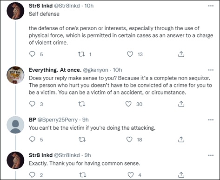The image size is (220, 180).
Task: Retweet the gkenyon tweet about victims
Action: tap(82, 104)
